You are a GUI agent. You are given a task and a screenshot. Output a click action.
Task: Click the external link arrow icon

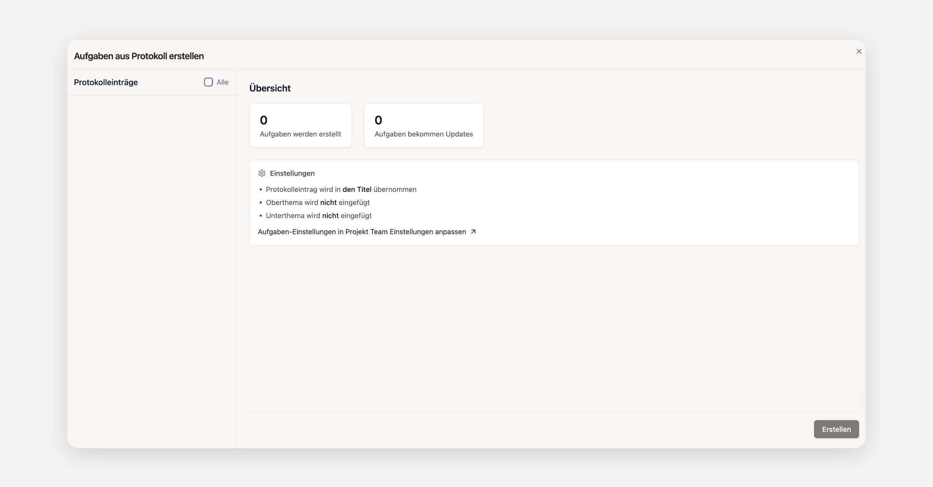click(473, 231)
